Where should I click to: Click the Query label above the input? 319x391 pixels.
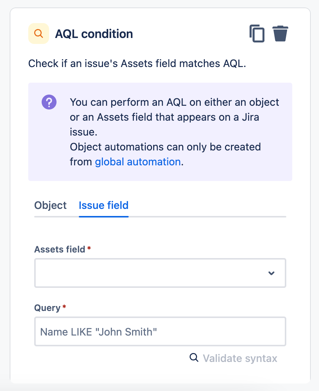point(47,308)
